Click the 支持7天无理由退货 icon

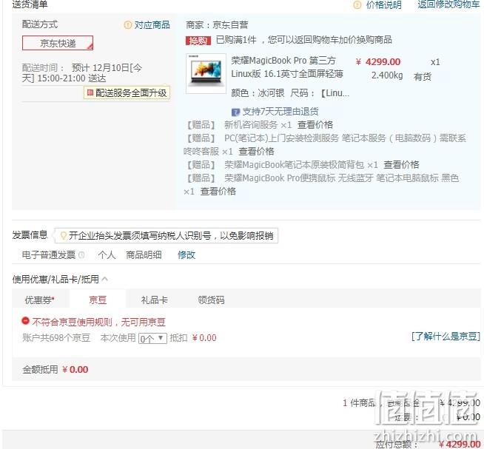click(235, 112)
